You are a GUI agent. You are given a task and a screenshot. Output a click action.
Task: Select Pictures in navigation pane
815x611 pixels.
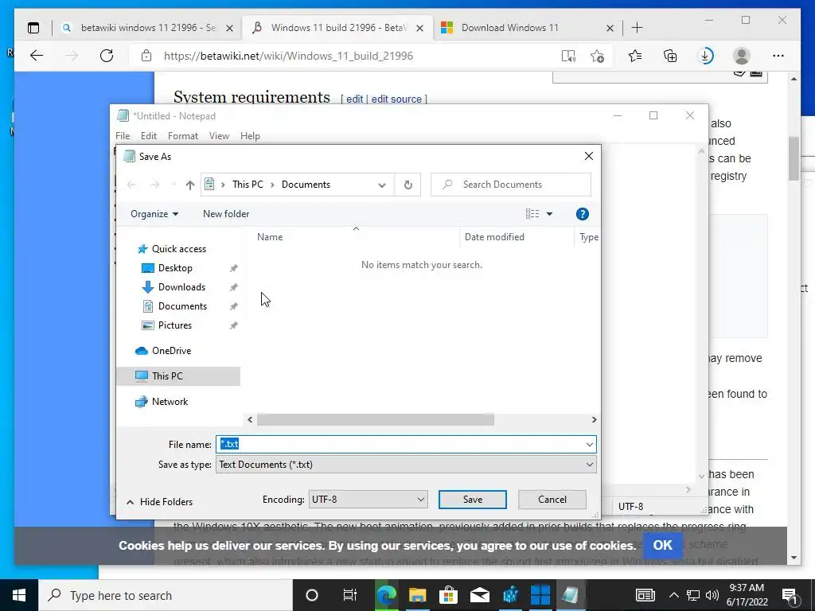point(174,325)
